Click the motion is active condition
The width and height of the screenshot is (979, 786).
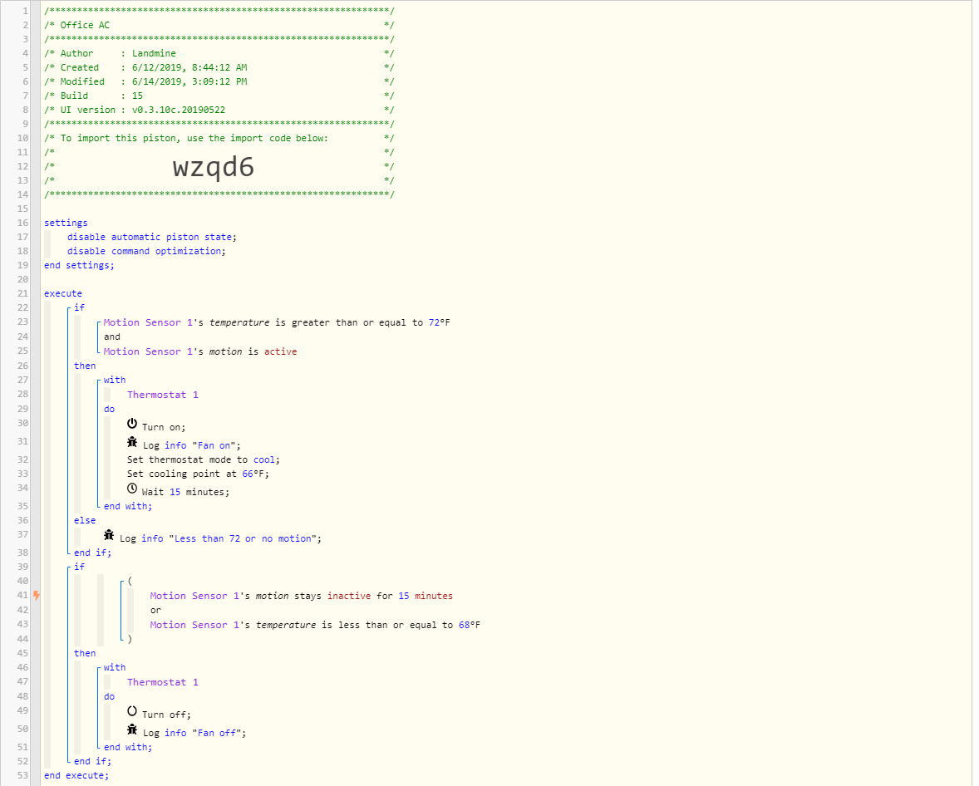pyautogui.click(x=200, y=351)
